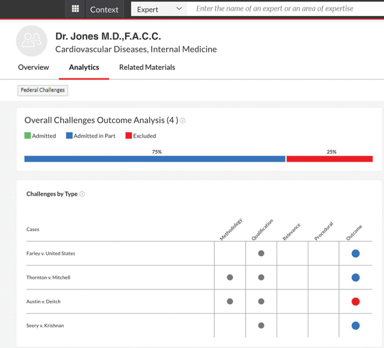Open the Expert search type dropdown
Image resolution: width=384 pixels, height=348 pixels.
(159, 9)
